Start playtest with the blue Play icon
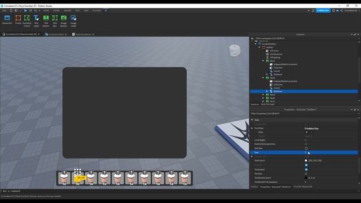This screenshot has height=203, width=361. click(x=25, y=11)
